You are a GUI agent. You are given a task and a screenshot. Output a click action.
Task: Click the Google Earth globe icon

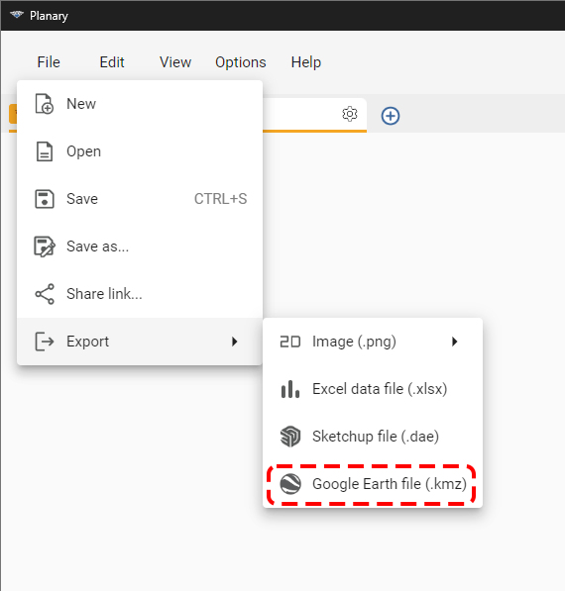[x=289, y=484]
